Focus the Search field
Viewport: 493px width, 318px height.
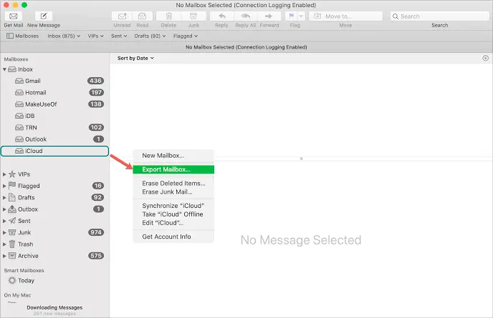click(x=439, y=16)
